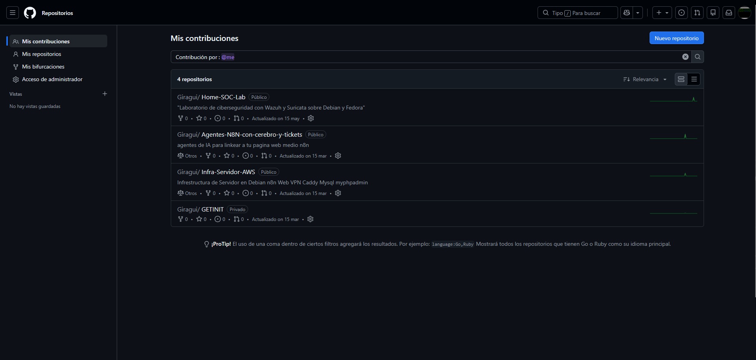Open Agentes-N8N-con-cerebro-y-tickets repository
This screenshot has width=756, height=360.
(252, 134)
